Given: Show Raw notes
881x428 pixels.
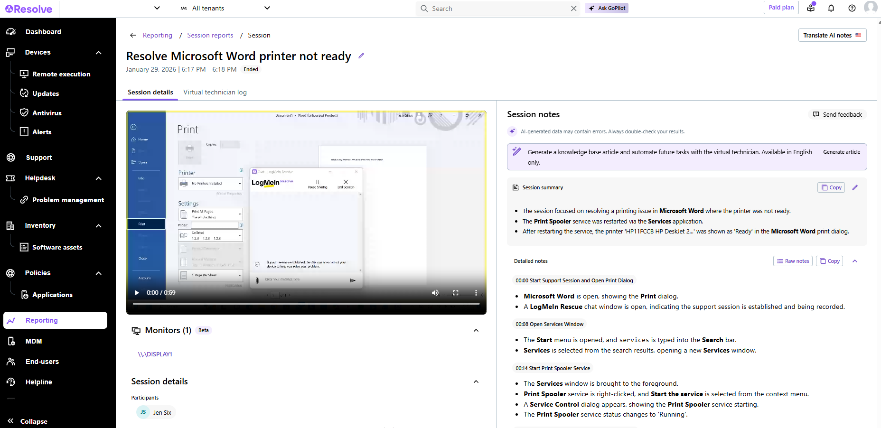Looking at the screenshot, I should [x=793, y=261].
